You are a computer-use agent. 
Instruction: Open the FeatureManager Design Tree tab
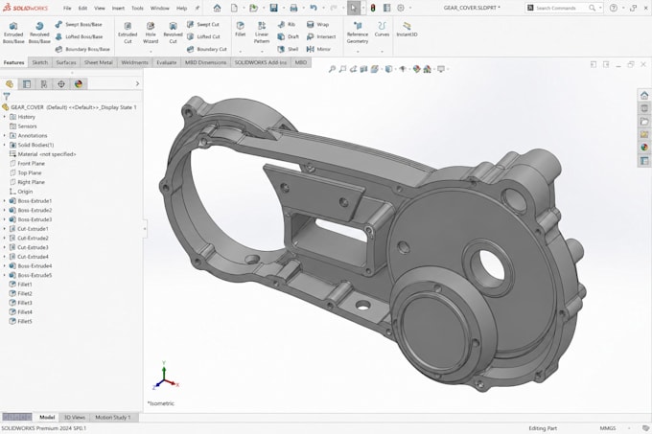pyautogui.click(x=10, y=84)
